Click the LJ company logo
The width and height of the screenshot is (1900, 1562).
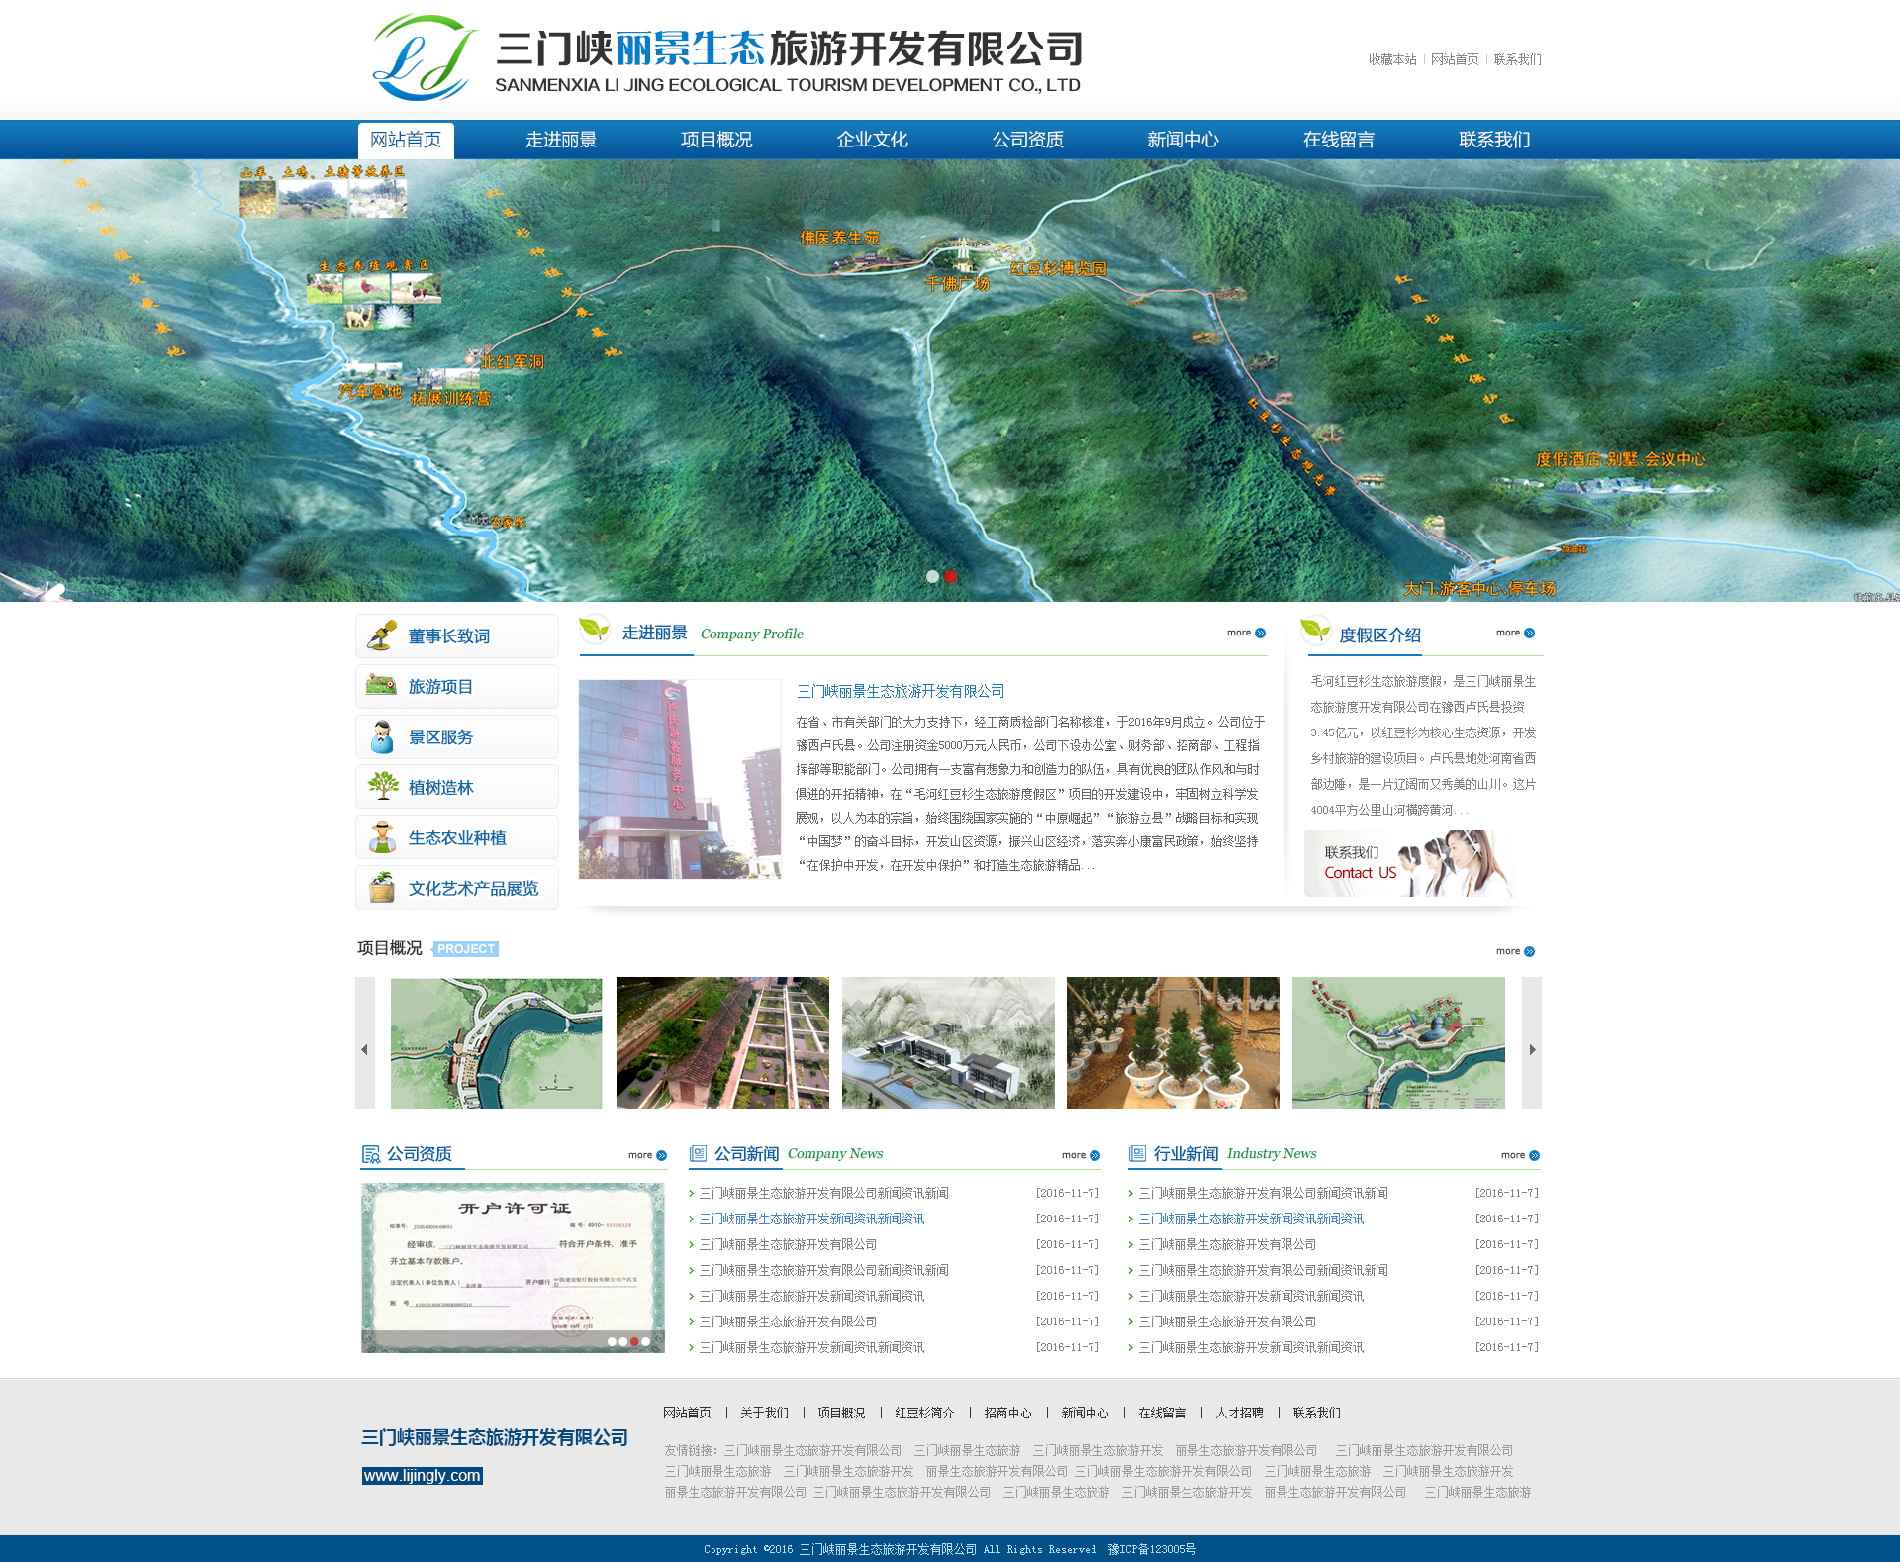pos(424,57)
